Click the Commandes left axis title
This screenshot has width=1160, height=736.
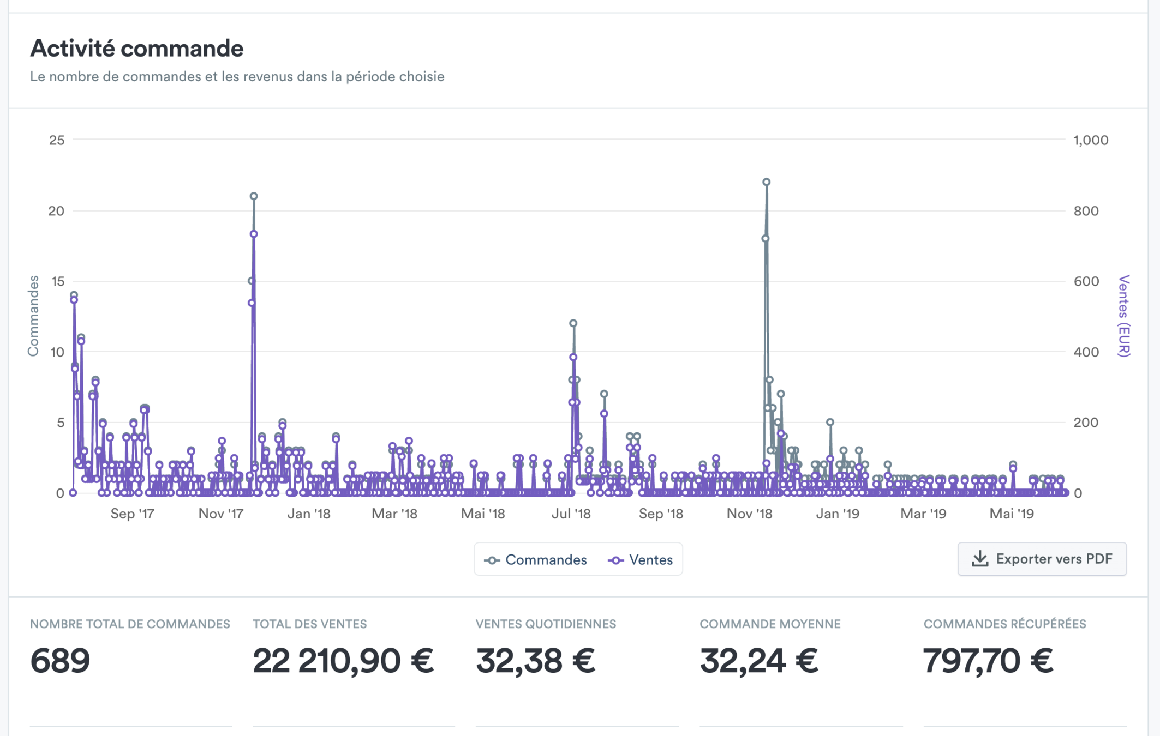click(33, 316)
